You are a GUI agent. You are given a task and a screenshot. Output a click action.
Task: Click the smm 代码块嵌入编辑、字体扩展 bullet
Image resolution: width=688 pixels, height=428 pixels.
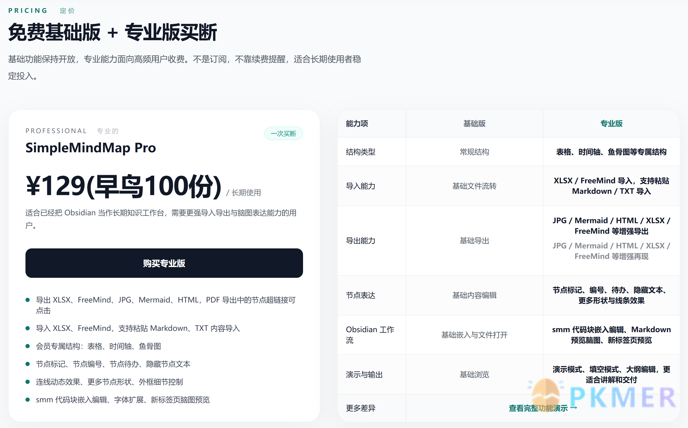123,400
